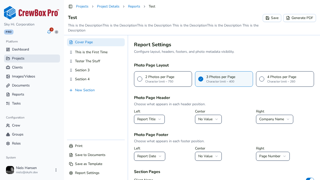
Task: Go to Reports in sidebar
Action: [x=32, y=94]
